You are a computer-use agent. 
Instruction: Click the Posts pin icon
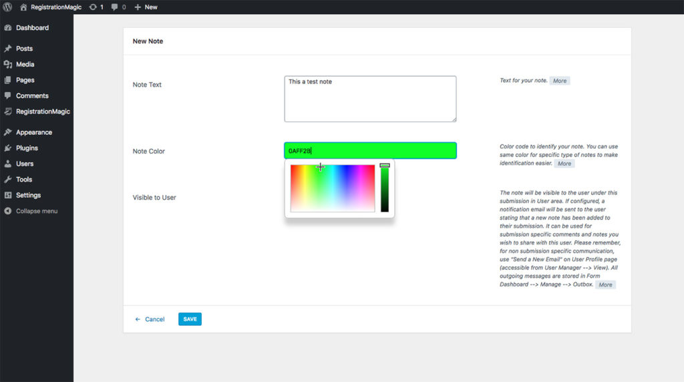tap(8, 49)
